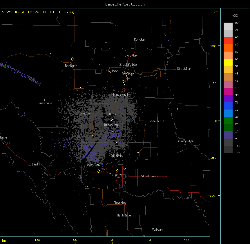Click the Innisfail label
Viewport: 250px width, 244px height.
pos(120,94)
